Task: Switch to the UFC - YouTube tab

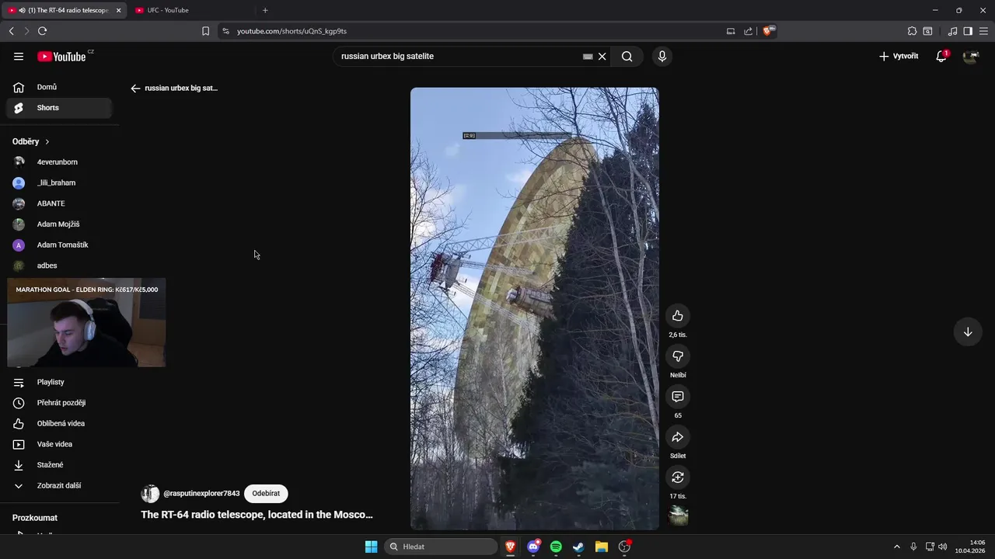Action: click(x=190, y=10)
